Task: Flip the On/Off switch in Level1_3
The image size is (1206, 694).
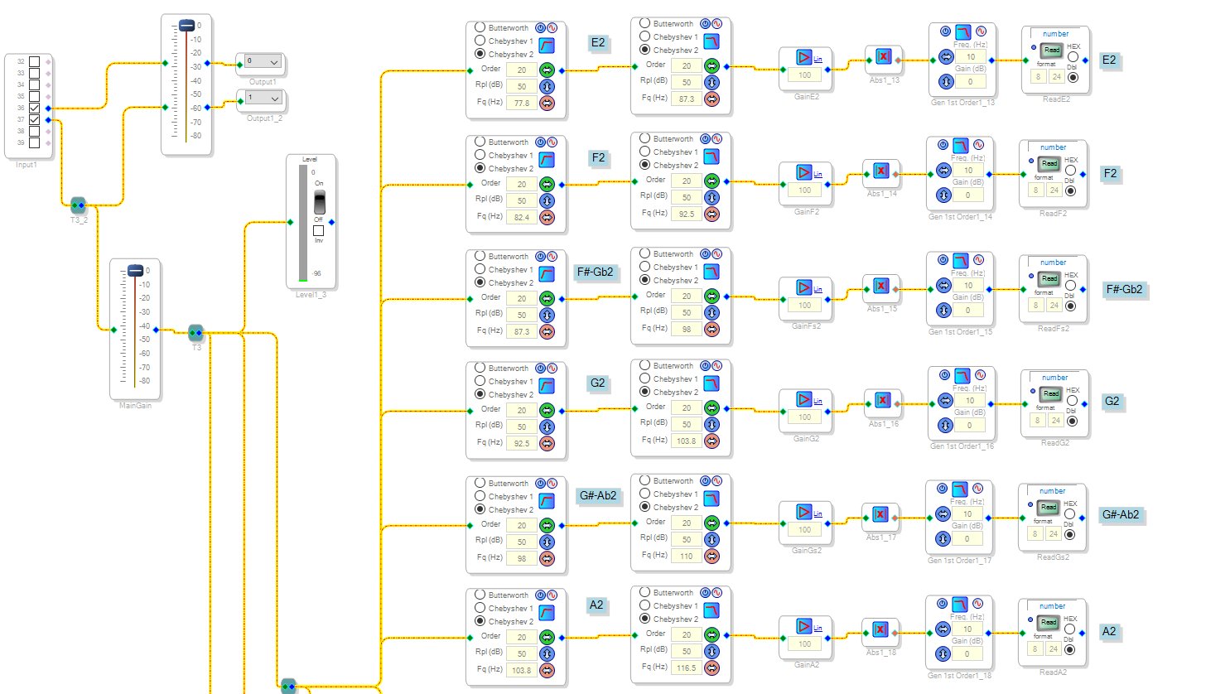Action: (x=319, y=202)
